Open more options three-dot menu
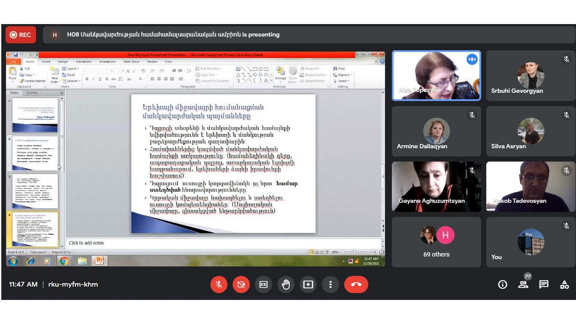The image size is (576, 324). click(330, 284)
